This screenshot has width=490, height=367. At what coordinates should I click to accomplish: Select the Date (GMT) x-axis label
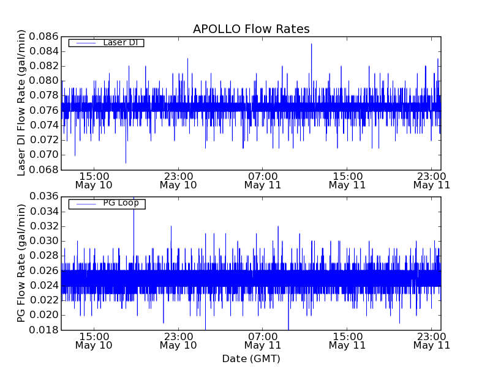click(x=251, y=358)
